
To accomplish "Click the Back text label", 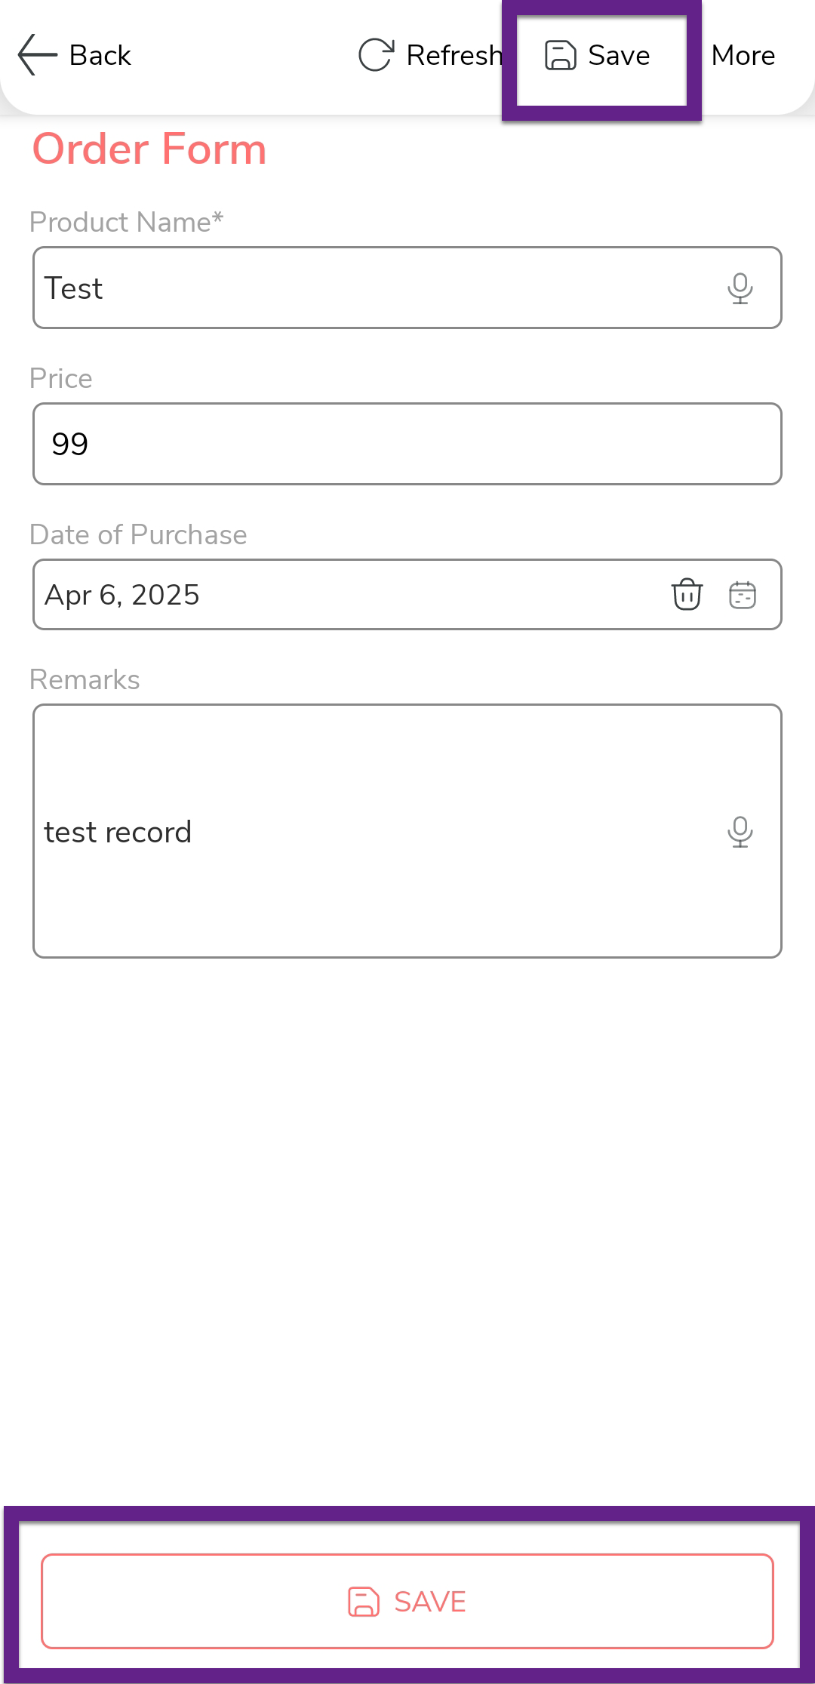I will pos(100,55).
